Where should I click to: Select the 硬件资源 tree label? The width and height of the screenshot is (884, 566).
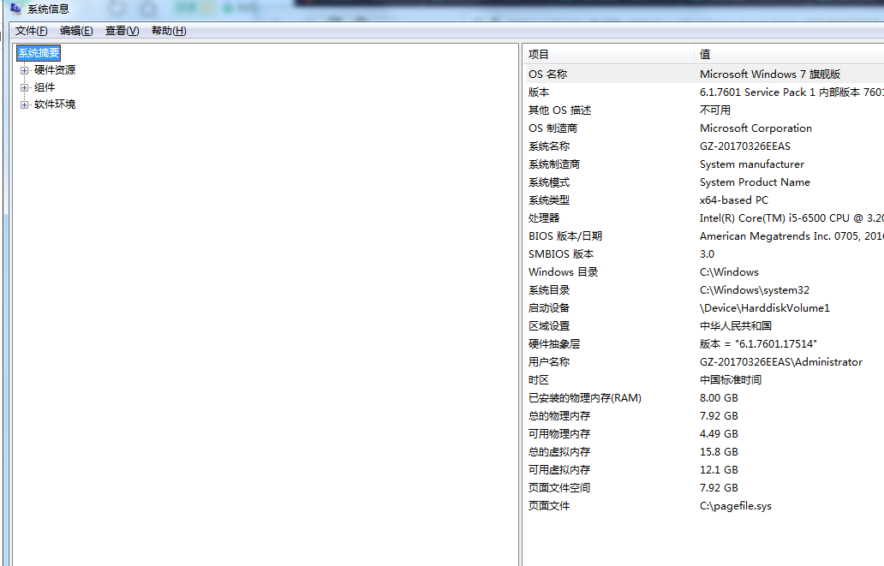[55, 70]
